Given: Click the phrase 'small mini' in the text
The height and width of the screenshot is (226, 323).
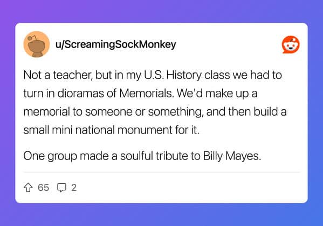Looking at the screenshot, I should pos(48,130).
